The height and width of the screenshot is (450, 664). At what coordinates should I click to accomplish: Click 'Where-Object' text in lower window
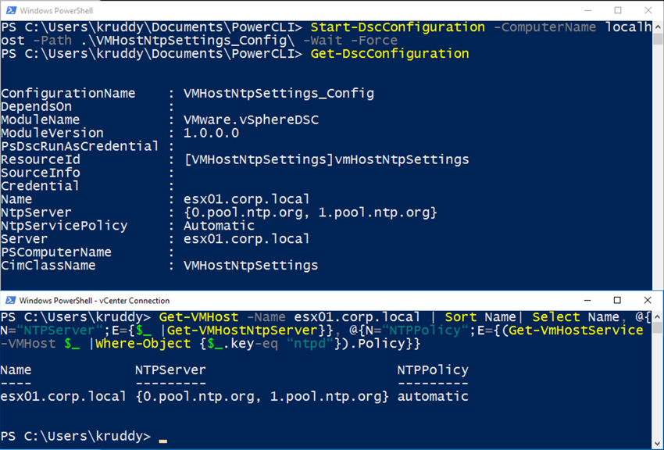coord(143,344)
